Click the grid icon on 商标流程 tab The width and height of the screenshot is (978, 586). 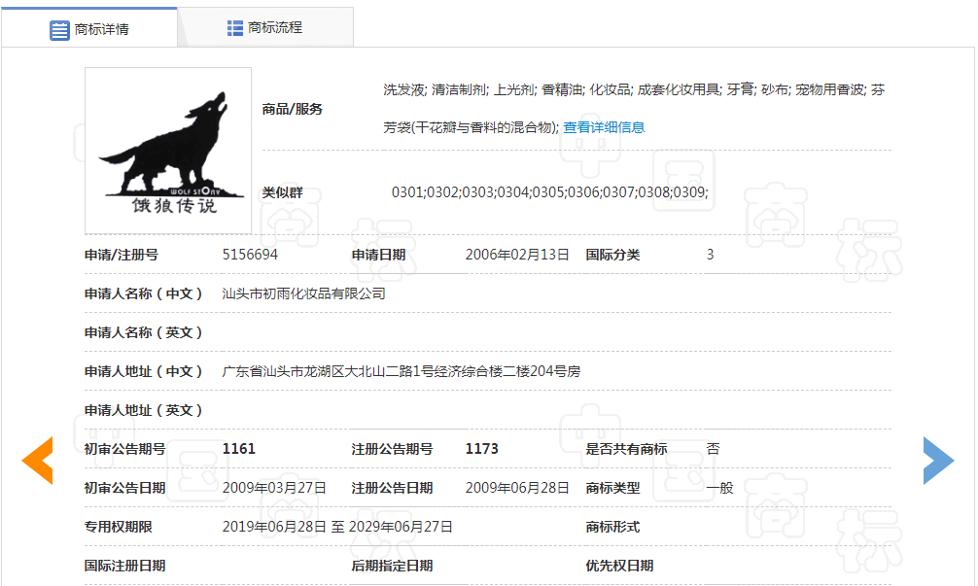click(x=235, y=28)
